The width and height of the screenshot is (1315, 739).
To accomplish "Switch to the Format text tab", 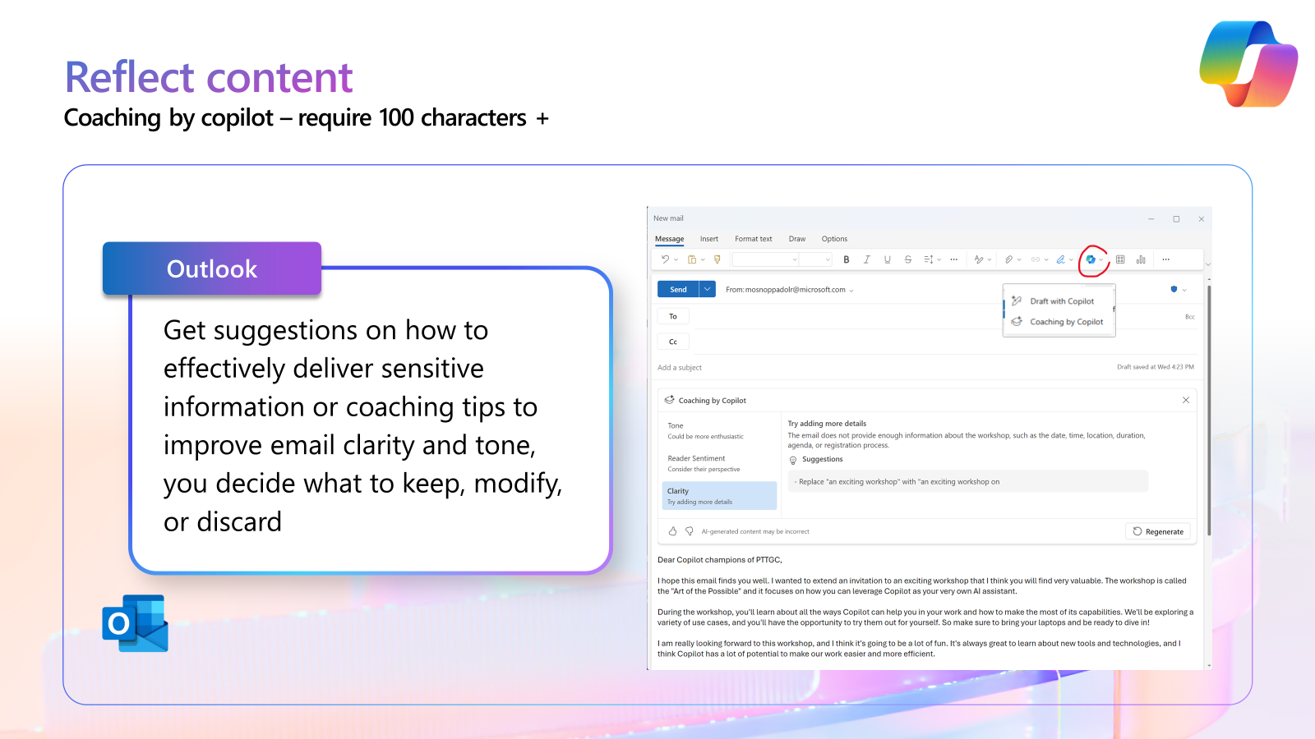I will tap(754, 239).
